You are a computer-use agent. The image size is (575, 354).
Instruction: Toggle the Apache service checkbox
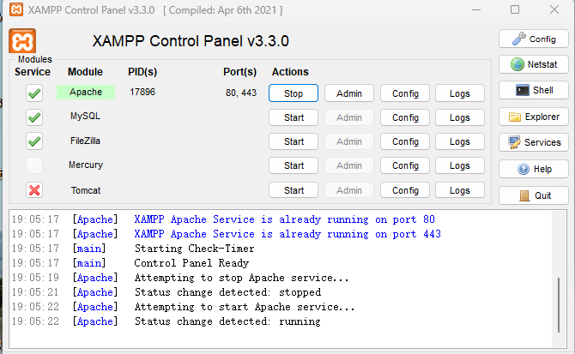34,93
